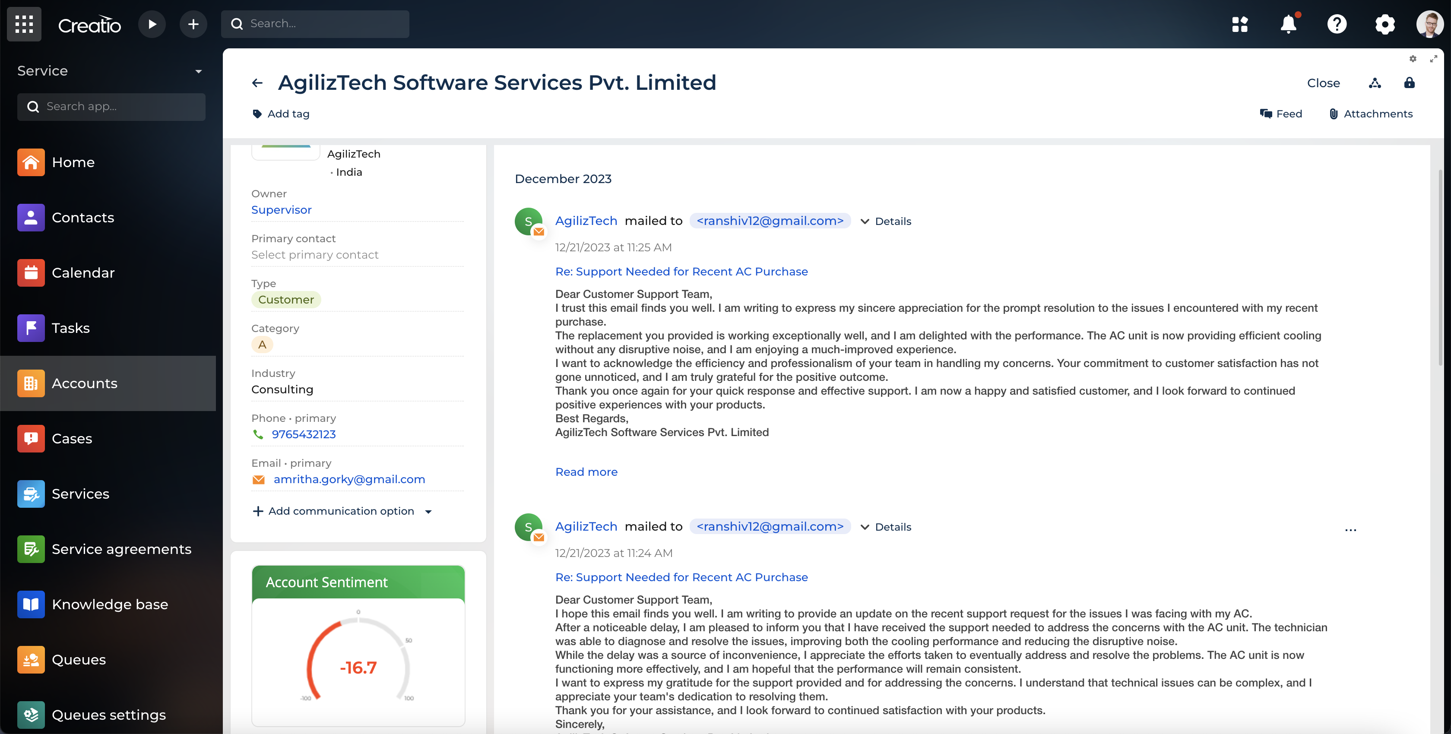This screenshot has height=734, width=1451.
Task: Expand the Add communication option dropdown arrow
Action: 428,512
